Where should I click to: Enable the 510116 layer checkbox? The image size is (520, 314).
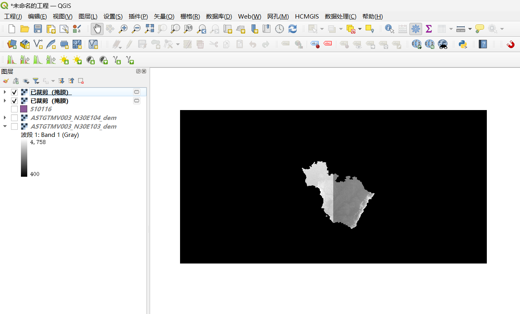[x=14, y=109]
